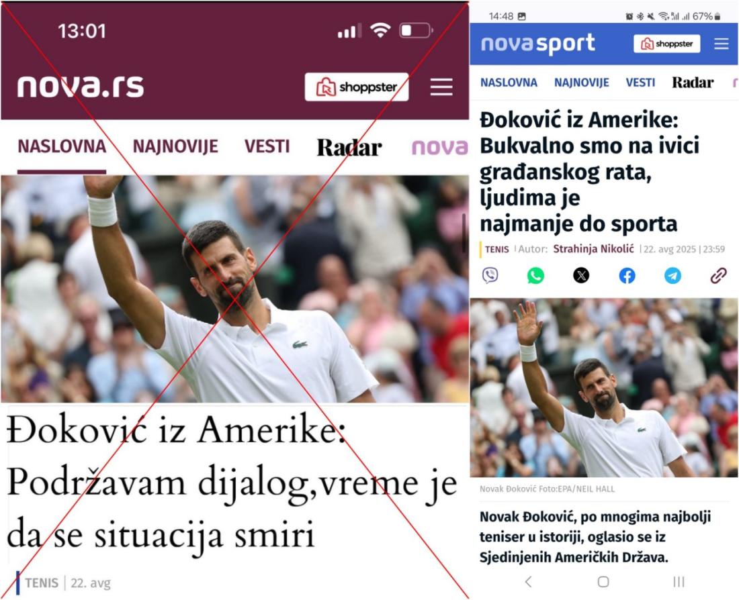Open the Podržavam dijalog headline article
This screenshot has height=600, width=739.
click(x=231, y=483)
